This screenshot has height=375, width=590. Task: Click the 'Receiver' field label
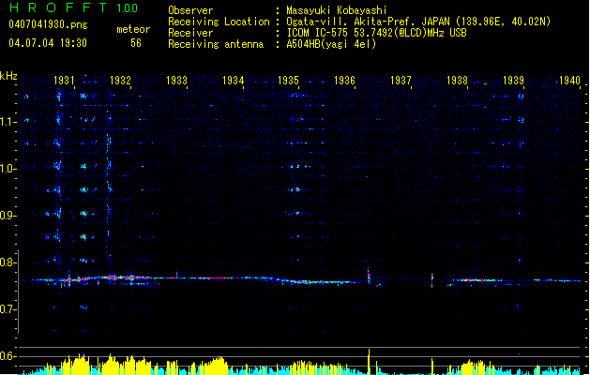(x=190, y=33)
